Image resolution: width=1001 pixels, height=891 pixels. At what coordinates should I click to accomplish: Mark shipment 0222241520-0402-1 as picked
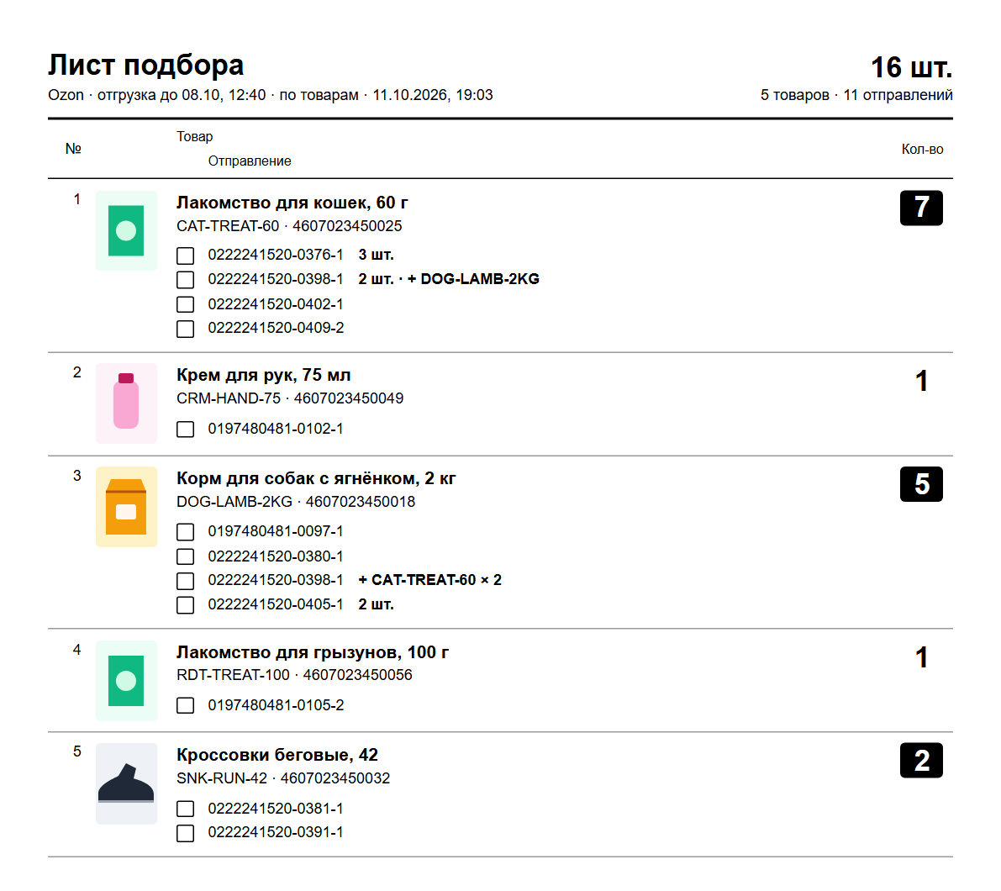pyautogui.click(x=185, y=304)
